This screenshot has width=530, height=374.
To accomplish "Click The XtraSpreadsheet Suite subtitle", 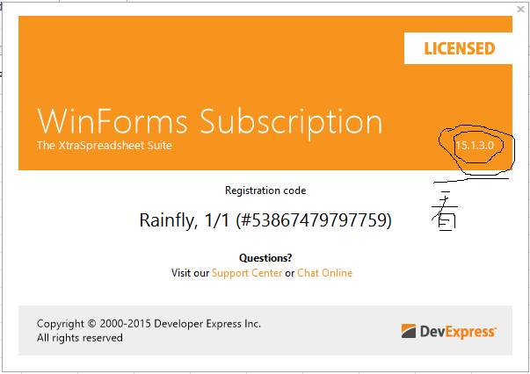I will (104, 146).
